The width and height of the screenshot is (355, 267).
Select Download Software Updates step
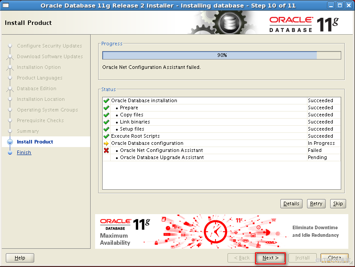(x=50, y=56)
